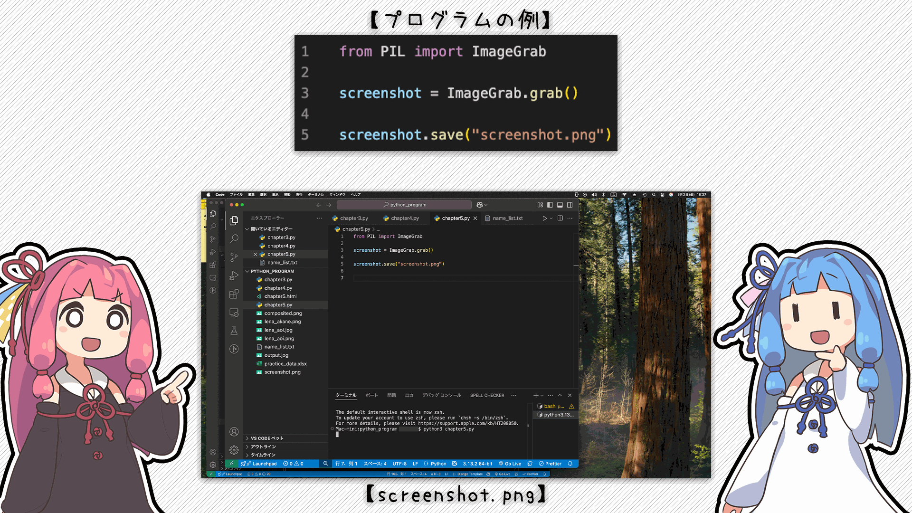
Task: Open new terminal profile dropdown chevron
Action: tap(542, 395)
